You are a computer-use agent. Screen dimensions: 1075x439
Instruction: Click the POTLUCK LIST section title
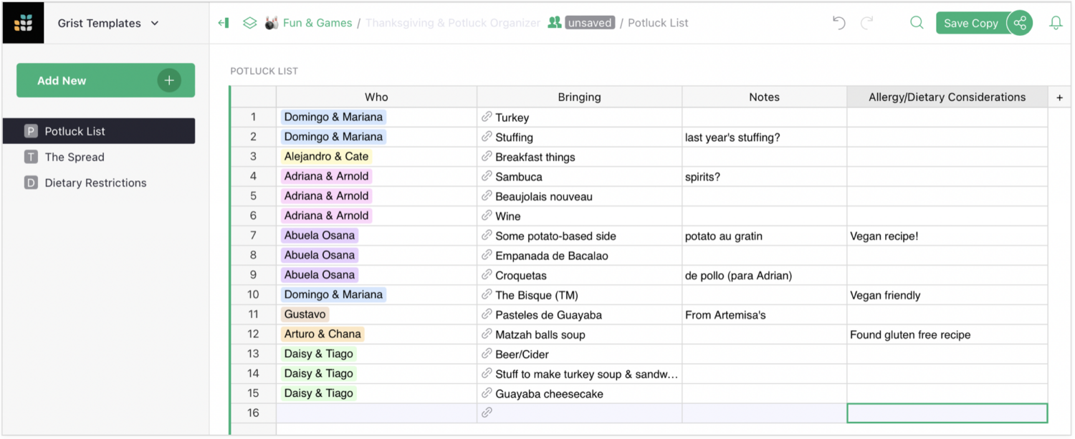click(264, 71)
